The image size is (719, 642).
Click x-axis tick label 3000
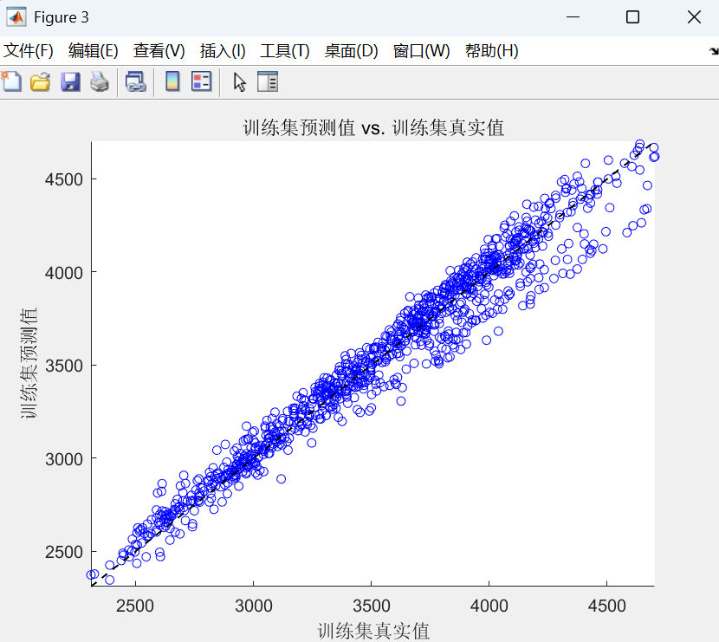254,606
